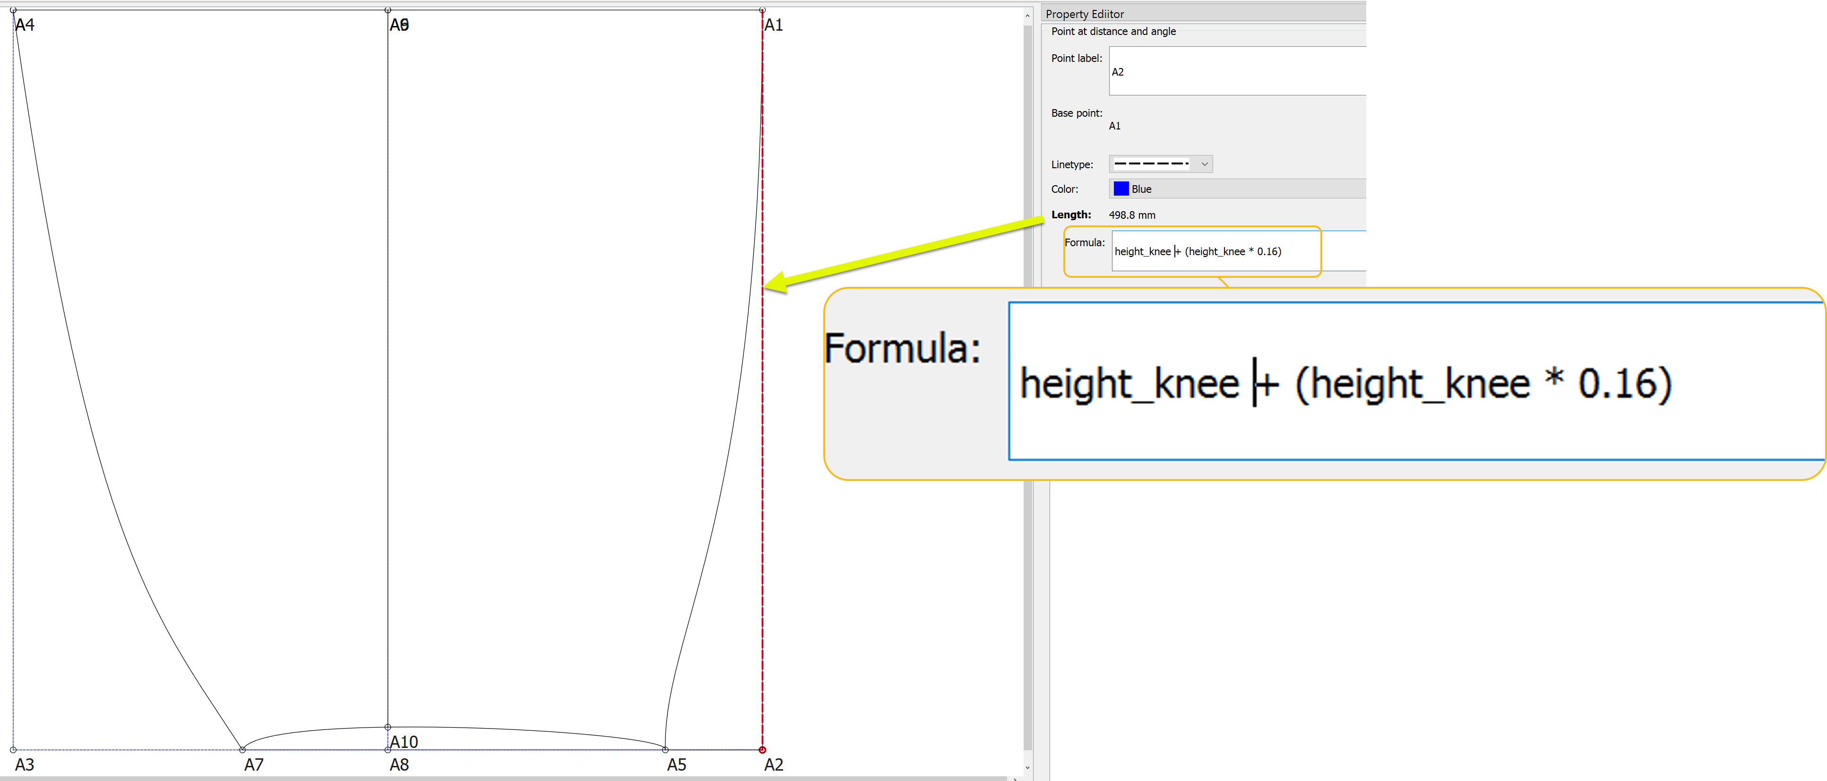Click the vertical center line below A9
1827x781 pixels.
pyautogui.click(x=388, y=355)
